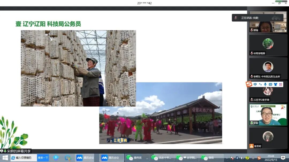Click muted mic icon beside 谷雨李晓森
Viewport: 289px width, 162px height.
[252, 53]
